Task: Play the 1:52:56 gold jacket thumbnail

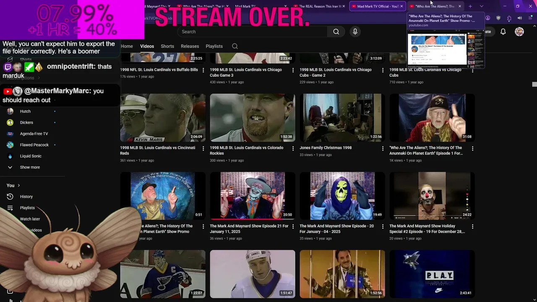Action: coord(342,274)
